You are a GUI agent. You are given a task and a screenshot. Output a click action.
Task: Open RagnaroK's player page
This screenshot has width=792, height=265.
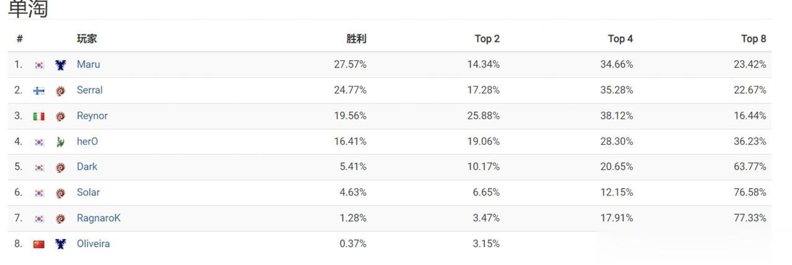pos(99,218)
